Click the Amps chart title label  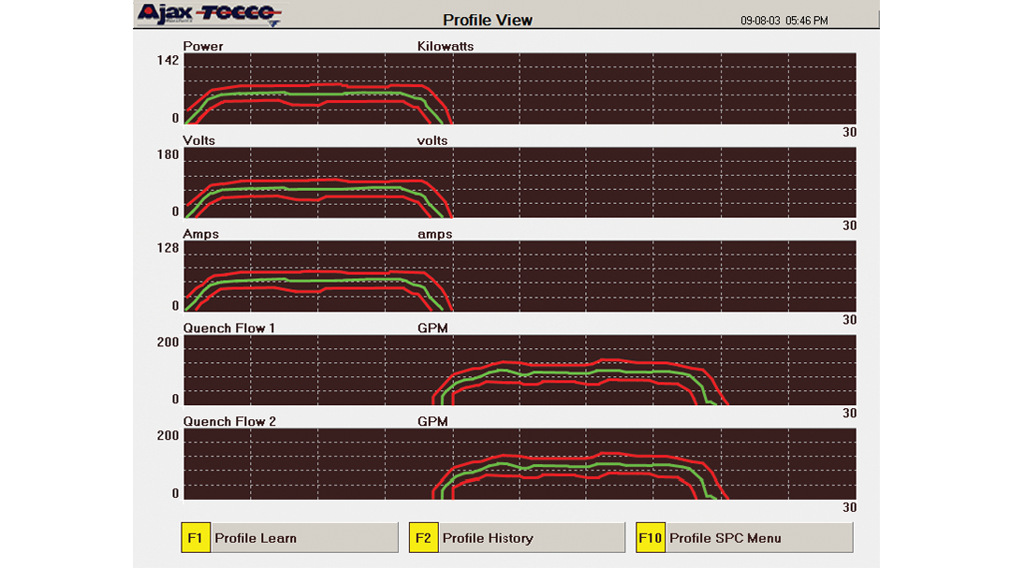tap(201, 234)
